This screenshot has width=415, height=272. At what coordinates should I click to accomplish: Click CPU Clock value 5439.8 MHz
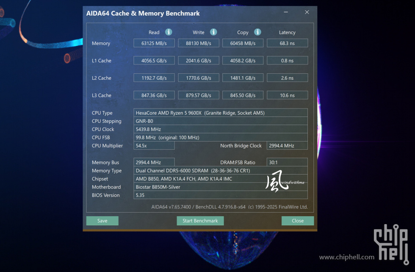(x=221, y=129)
